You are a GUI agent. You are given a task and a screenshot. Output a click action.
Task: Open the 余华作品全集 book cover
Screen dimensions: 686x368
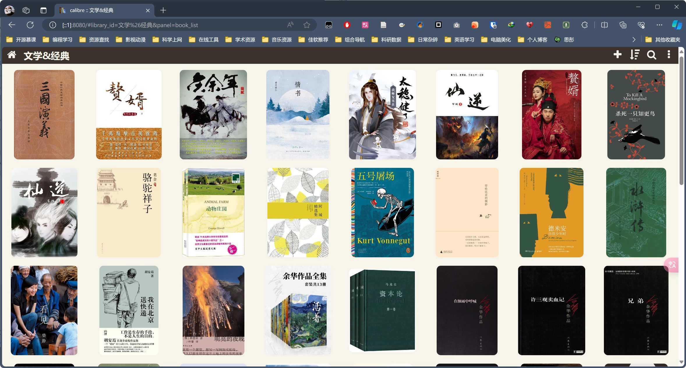[298, 310]
